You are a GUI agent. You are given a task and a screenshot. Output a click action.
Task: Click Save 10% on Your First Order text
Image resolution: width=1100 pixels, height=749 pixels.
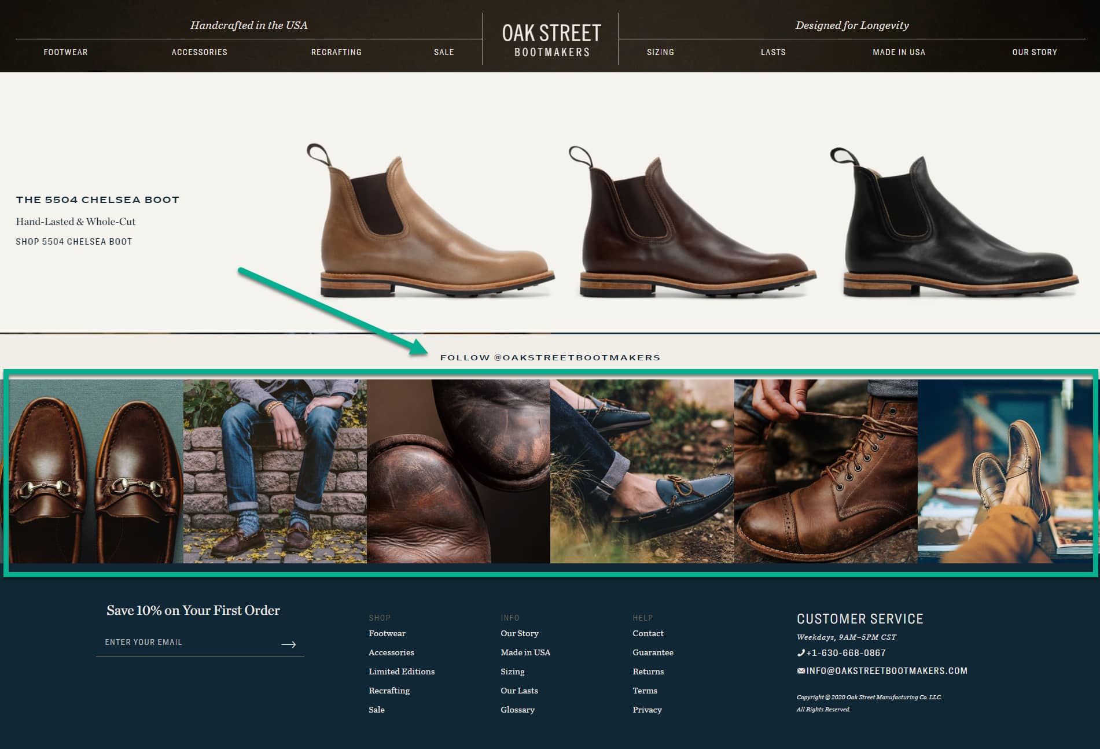pos(193,610)
